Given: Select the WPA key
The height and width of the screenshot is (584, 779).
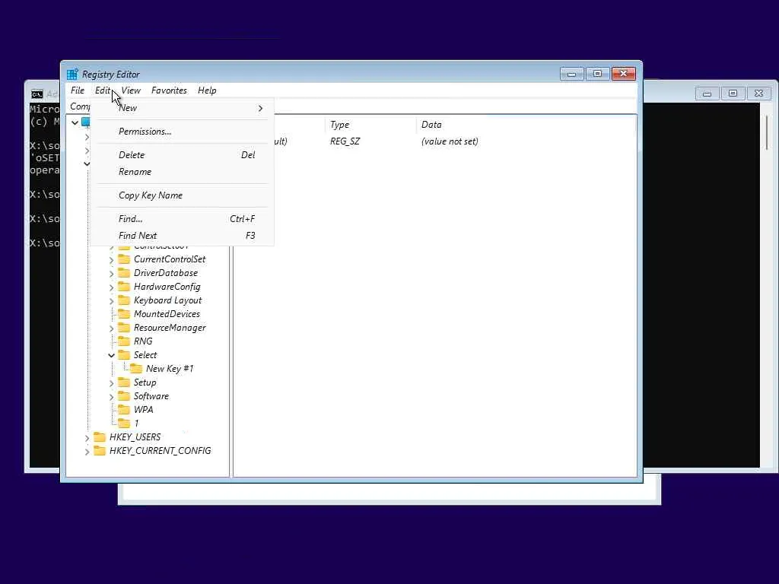Looking at the screenshot, I should pos(143,410).
